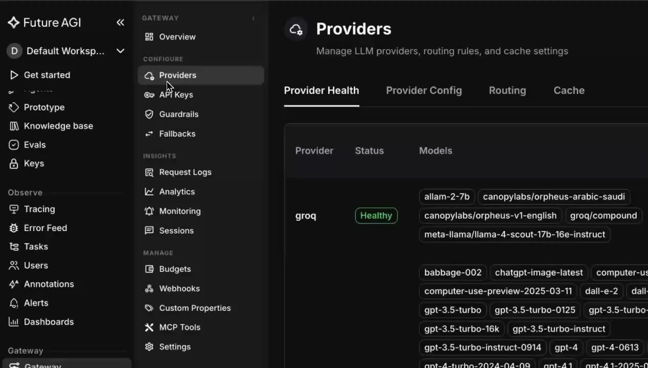
Task: Click the workspace avatar letter D
Action: coord(14,51)
